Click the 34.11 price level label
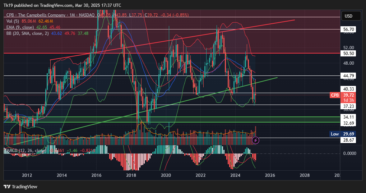The height and width of the screenshot is (193, 366). [348, 117]
